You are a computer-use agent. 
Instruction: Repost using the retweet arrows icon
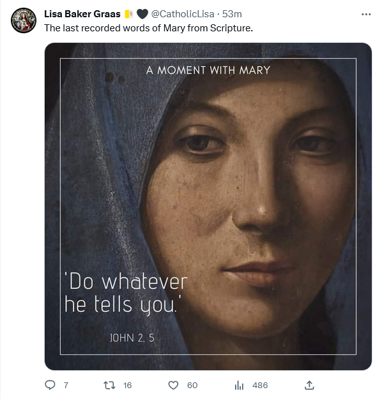109,386
